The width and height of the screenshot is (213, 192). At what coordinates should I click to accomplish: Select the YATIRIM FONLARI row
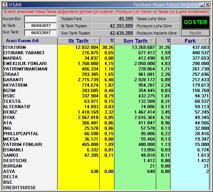(x=106, y=144)
